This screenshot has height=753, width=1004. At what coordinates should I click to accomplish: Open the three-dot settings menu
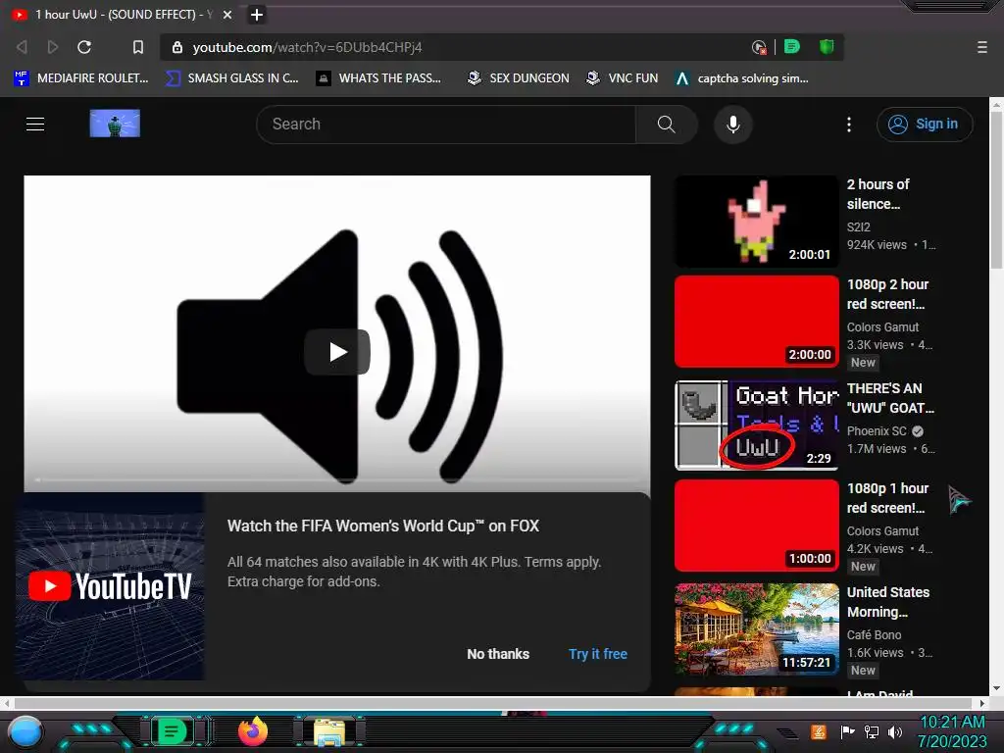point(849,125)
